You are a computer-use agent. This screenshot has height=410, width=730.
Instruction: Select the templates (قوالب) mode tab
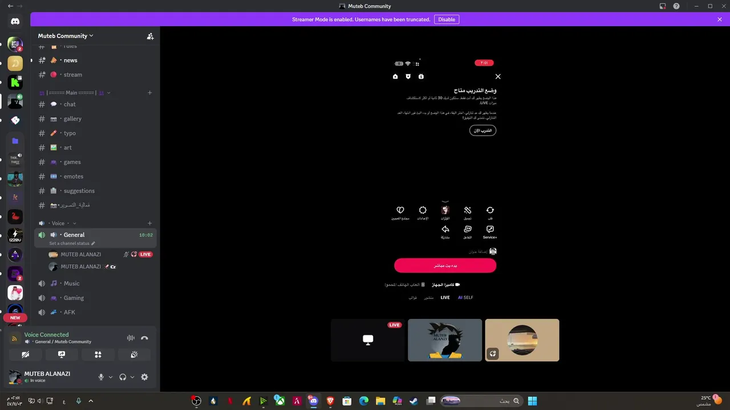412,297
